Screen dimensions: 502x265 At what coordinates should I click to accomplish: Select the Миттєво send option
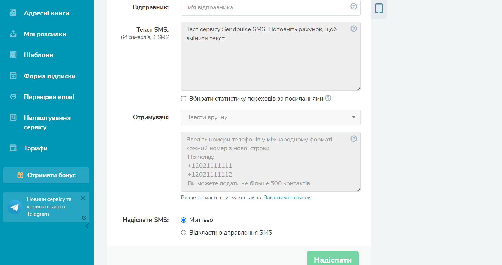click(x=184, y=220)
